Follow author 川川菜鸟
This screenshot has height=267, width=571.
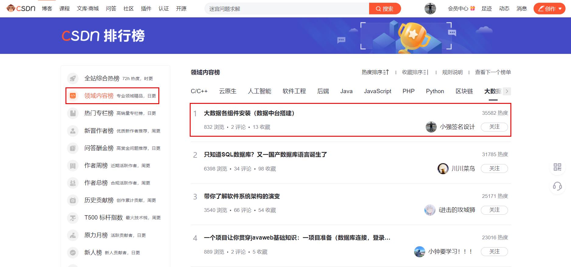click(x=494, y=168)
